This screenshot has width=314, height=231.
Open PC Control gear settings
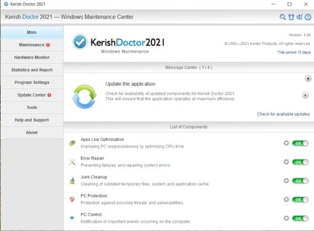286,218
